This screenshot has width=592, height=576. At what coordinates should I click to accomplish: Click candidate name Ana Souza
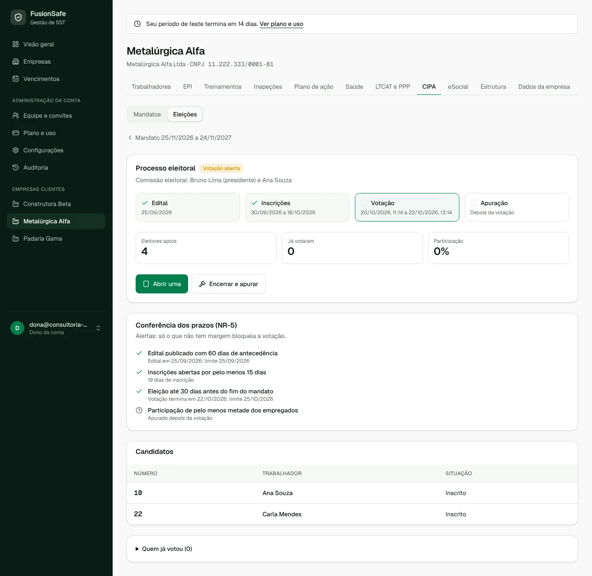pos(277,493)
